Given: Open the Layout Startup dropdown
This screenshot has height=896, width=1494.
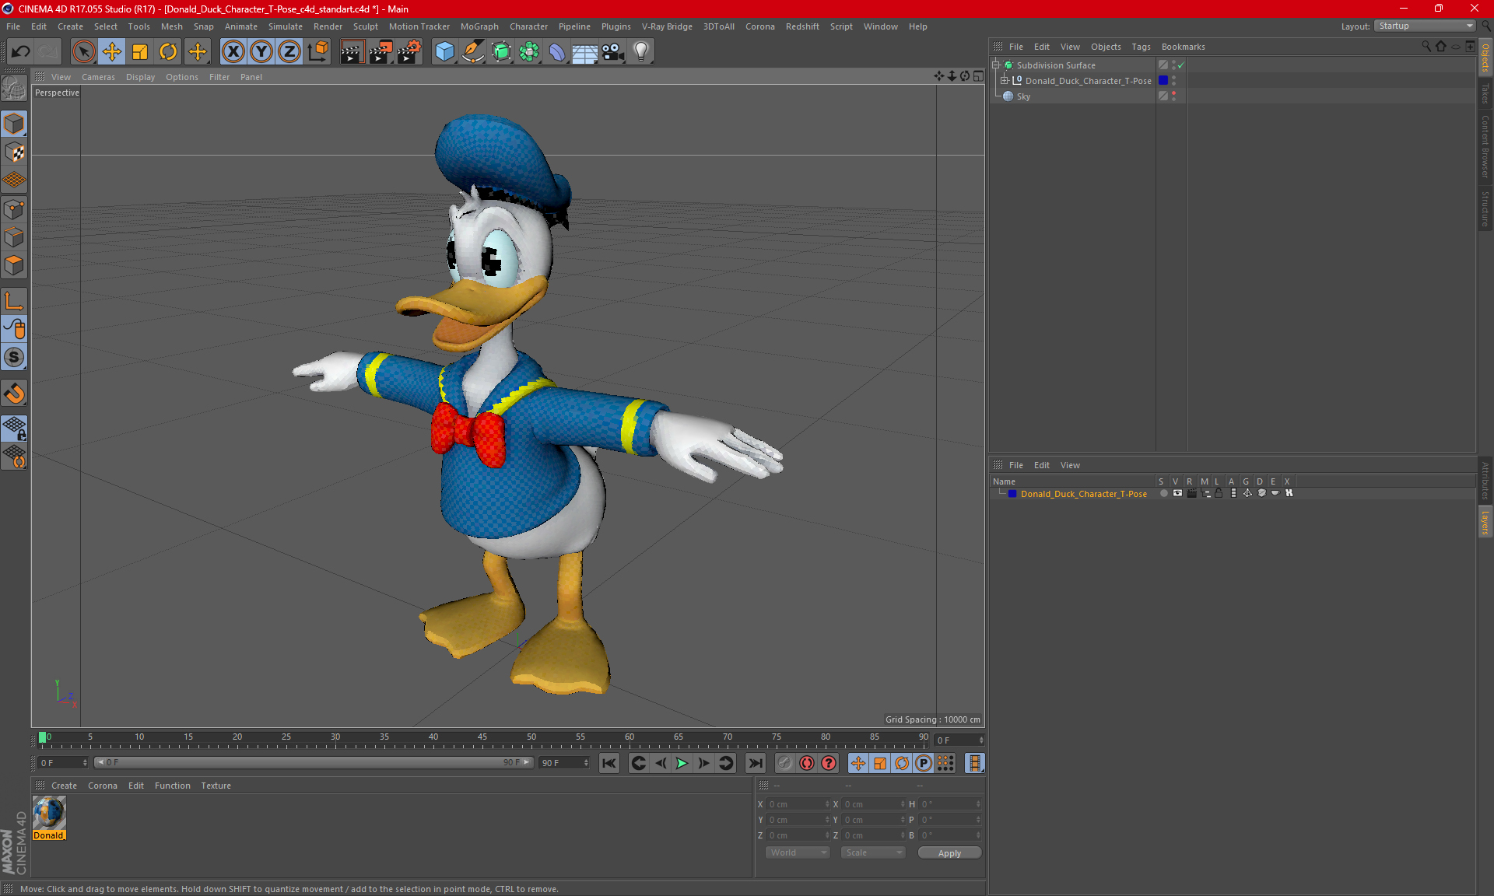Looking at the screenshot, I should point(1426,26).
